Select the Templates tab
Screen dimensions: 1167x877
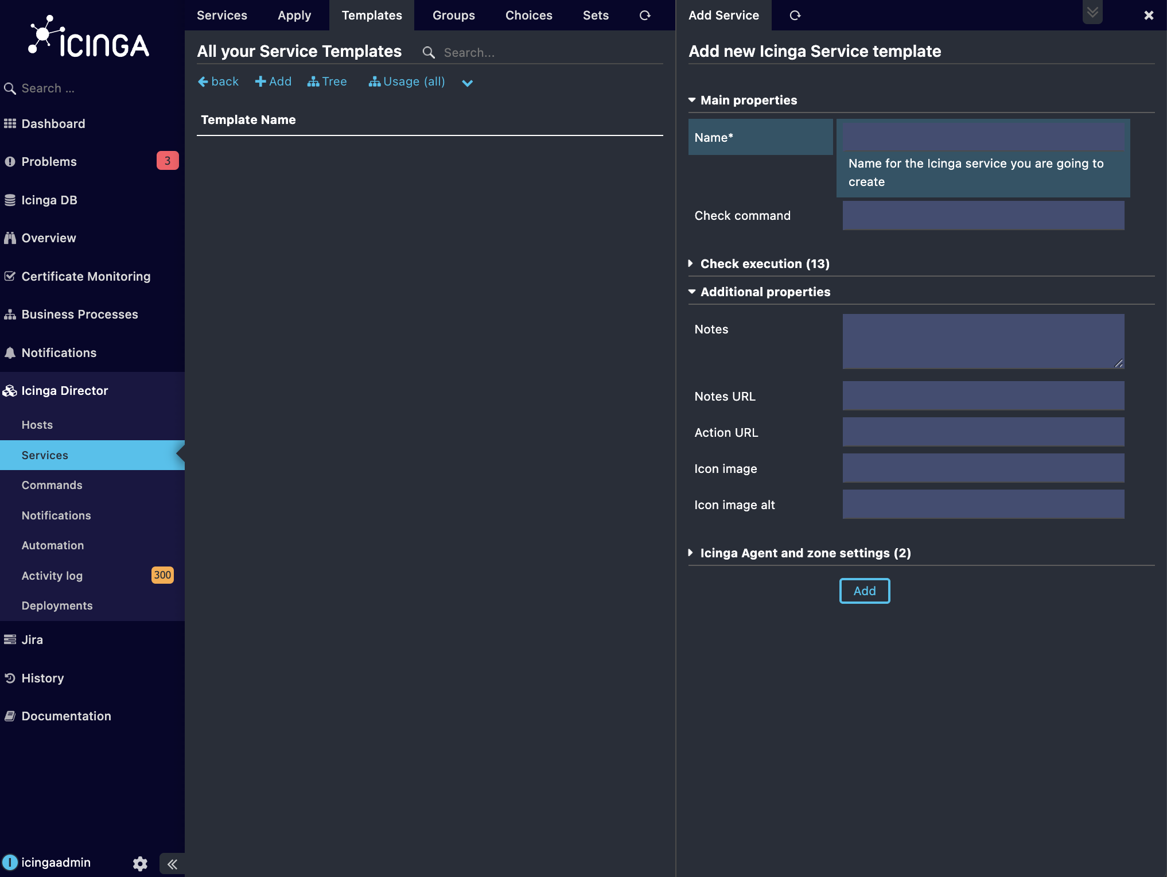[x=372, y=15]
